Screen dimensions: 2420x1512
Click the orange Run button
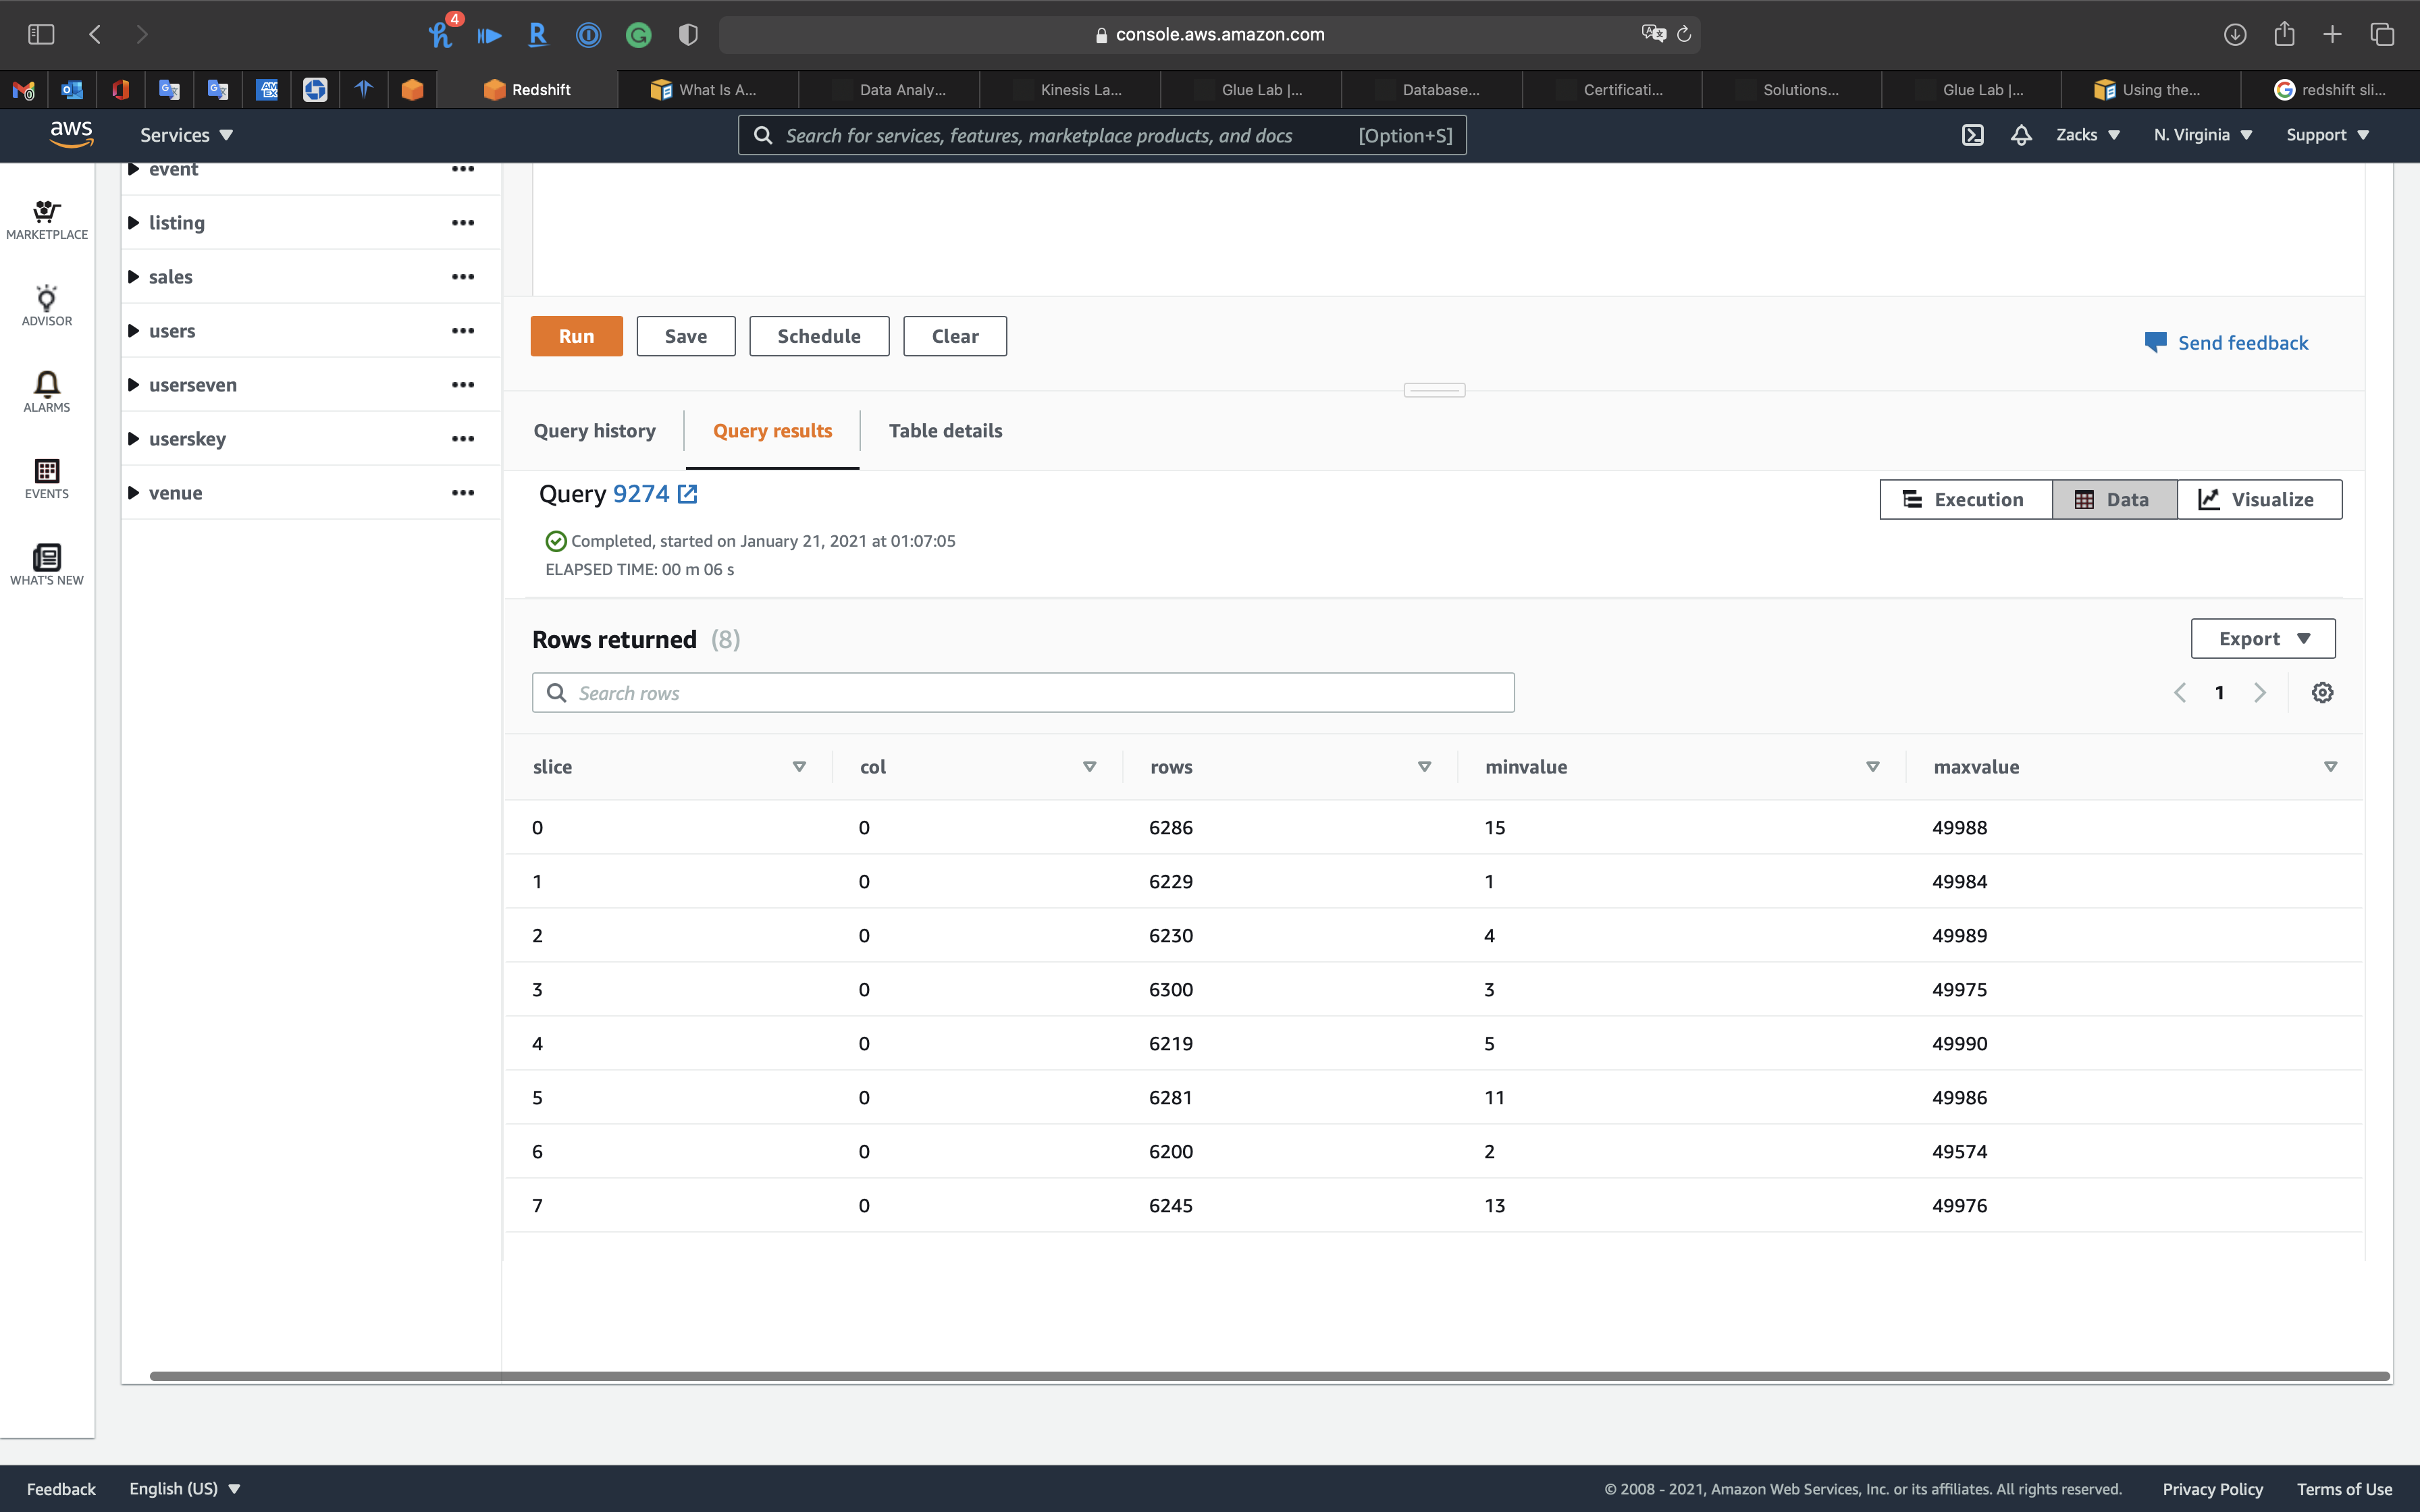(576, 336)
